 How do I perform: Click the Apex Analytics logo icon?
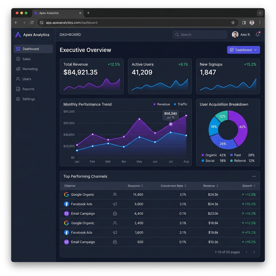click(x=18, y=34)
